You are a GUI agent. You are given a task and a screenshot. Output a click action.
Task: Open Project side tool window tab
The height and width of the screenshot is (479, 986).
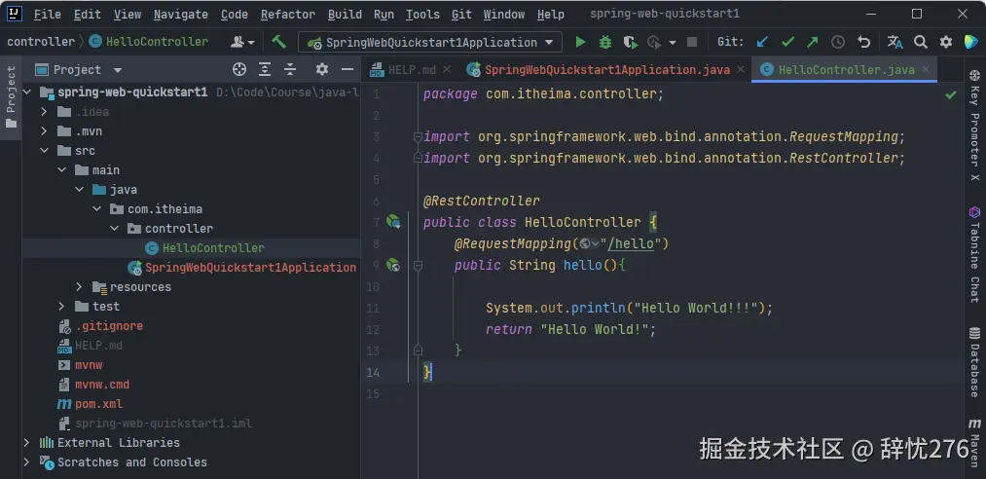[x=11, y=97]
